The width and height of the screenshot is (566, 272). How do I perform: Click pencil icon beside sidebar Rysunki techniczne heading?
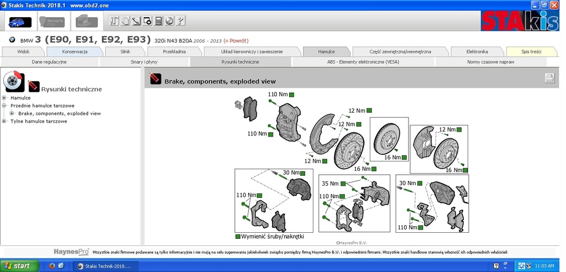point(34,86)
